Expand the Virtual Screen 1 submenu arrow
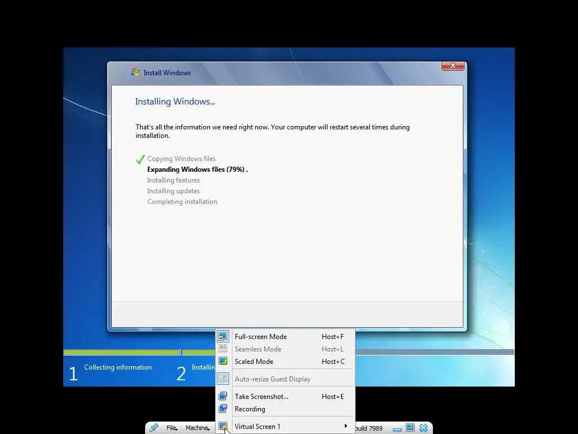 346,426
